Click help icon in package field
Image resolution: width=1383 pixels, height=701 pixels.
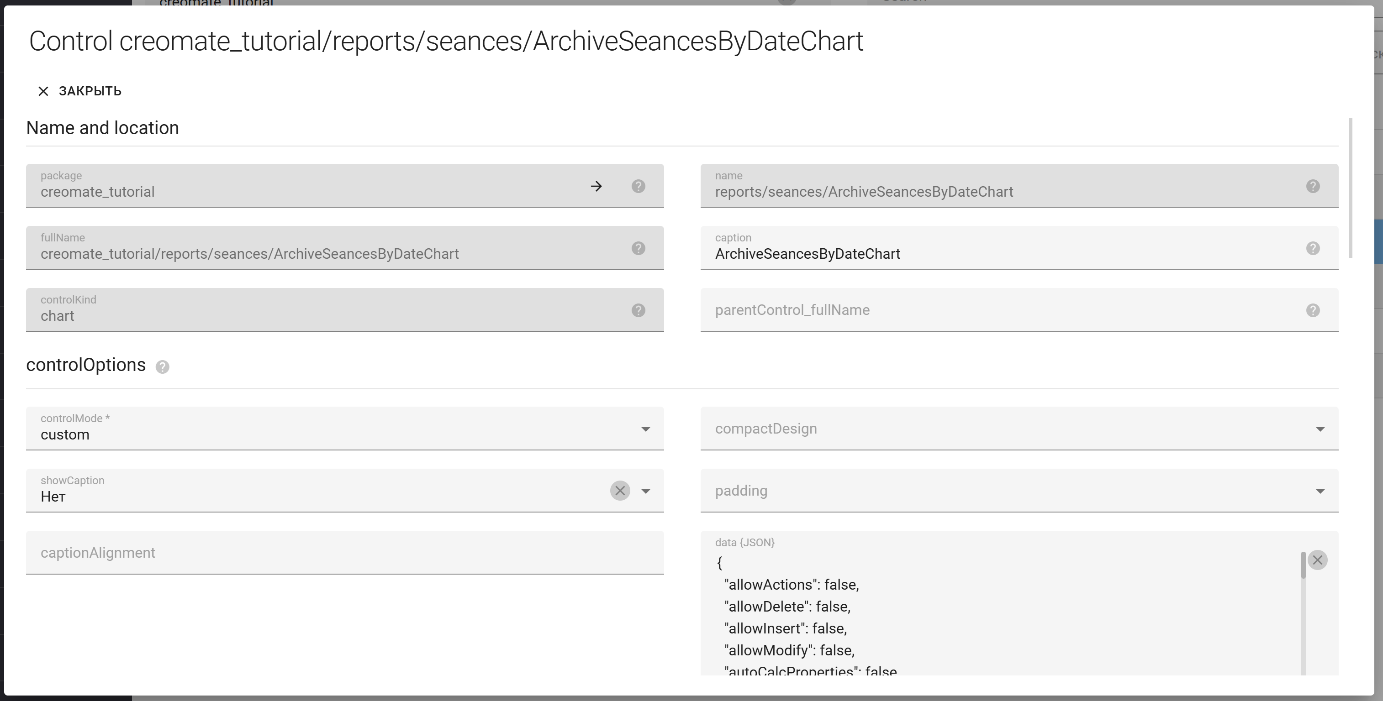638,186
